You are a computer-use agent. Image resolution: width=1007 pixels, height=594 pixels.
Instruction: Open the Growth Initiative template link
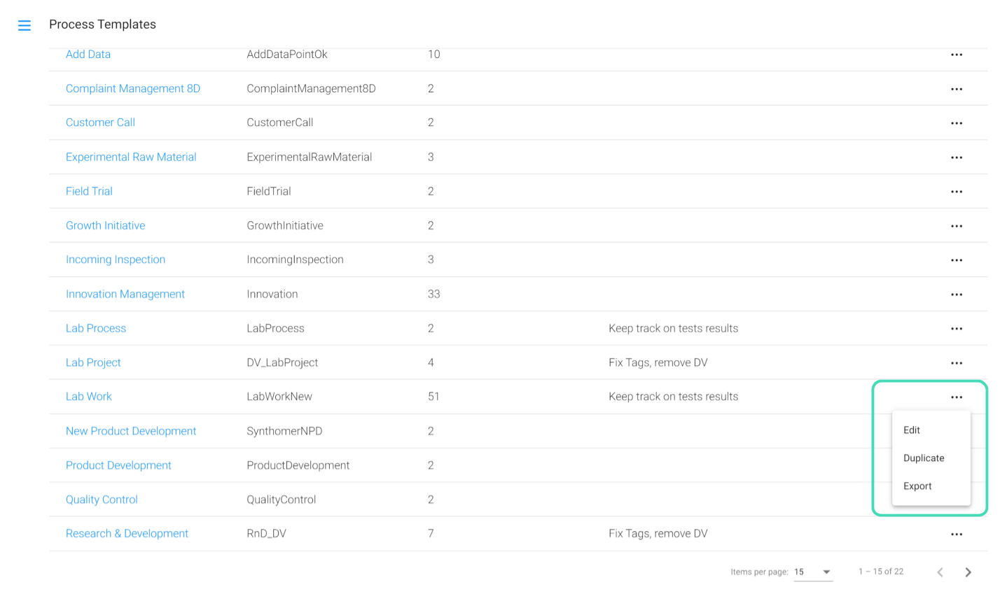click(x=106, y=225)
